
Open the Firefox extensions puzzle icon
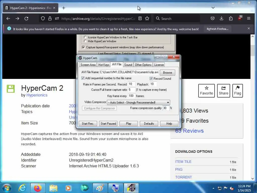pos(231,18)
